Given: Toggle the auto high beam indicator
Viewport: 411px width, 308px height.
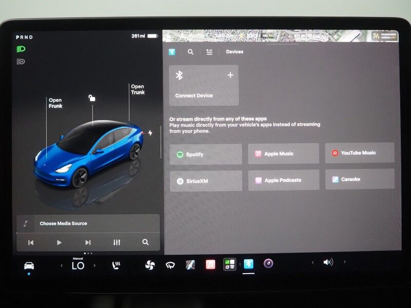Looking at the screenshot, I should point(21,62).
